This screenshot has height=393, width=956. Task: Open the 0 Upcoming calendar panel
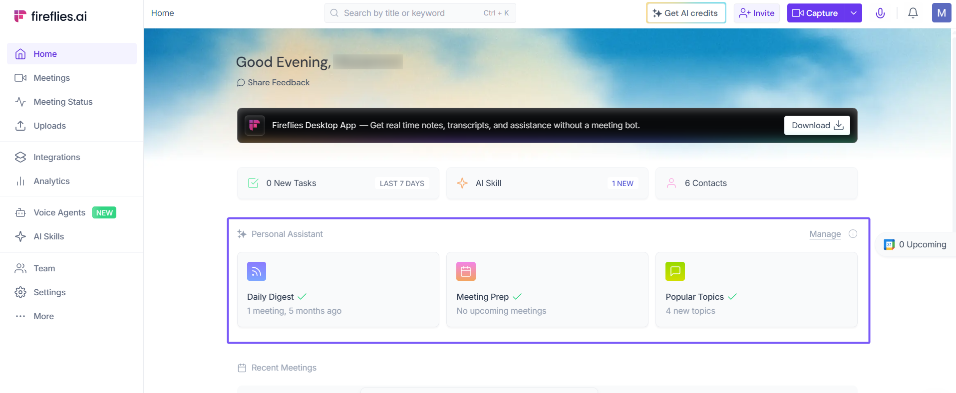(916, 244)
